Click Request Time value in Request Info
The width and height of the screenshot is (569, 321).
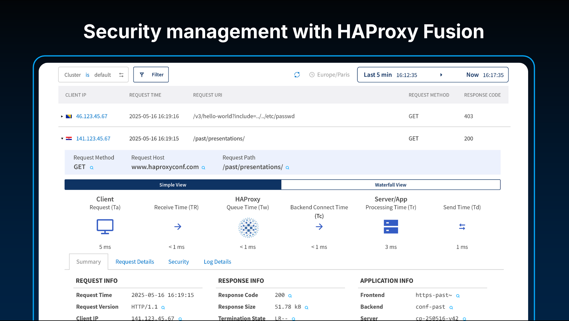tap(163, 295)
